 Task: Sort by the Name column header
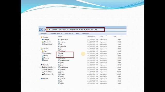pos(60,37)
